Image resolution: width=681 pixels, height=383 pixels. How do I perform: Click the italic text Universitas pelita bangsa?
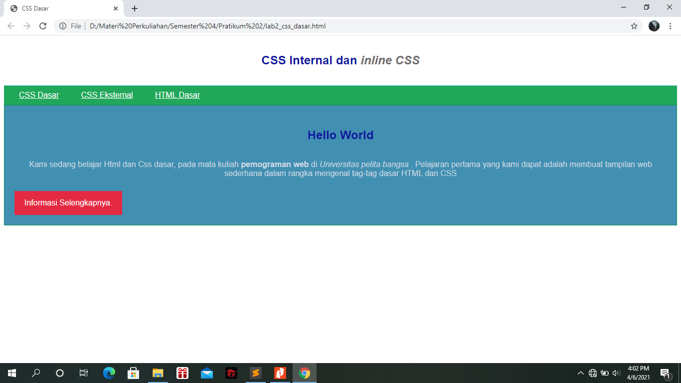click(x=364, y=164)
